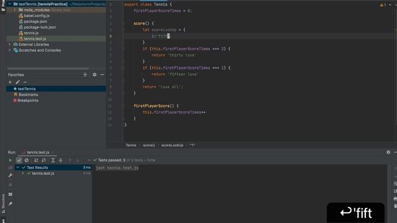Expand the tennis.test.js results node
Image resolution: width=397 pixels, height=223 pixels.
(x=23, y=173)
